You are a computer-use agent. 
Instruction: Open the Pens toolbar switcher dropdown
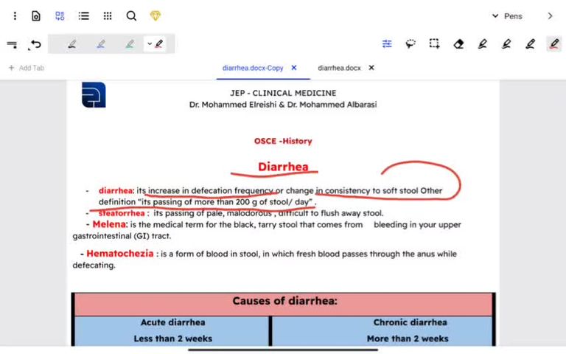507,16
